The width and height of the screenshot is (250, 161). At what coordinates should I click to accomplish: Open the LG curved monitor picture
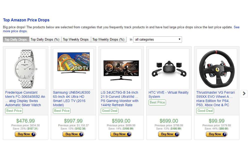click(121, 69)
